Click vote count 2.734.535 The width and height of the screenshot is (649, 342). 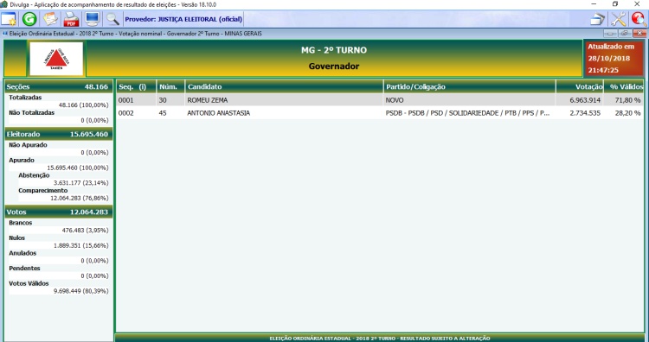tap(585, 113)
